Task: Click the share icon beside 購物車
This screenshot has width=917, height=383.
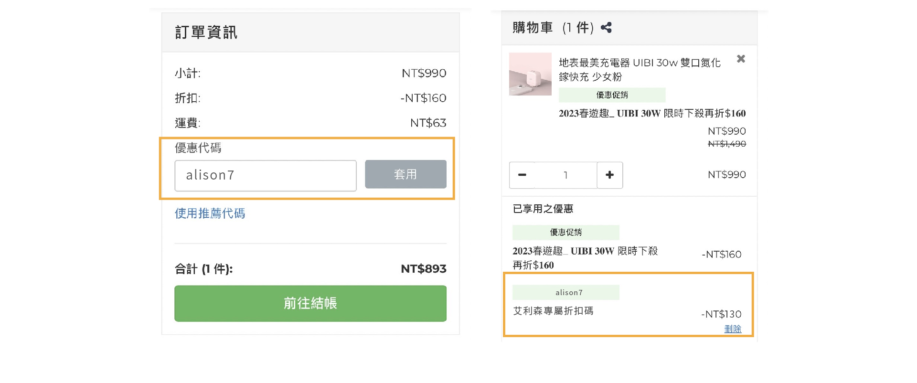Action: coord(607,28)
